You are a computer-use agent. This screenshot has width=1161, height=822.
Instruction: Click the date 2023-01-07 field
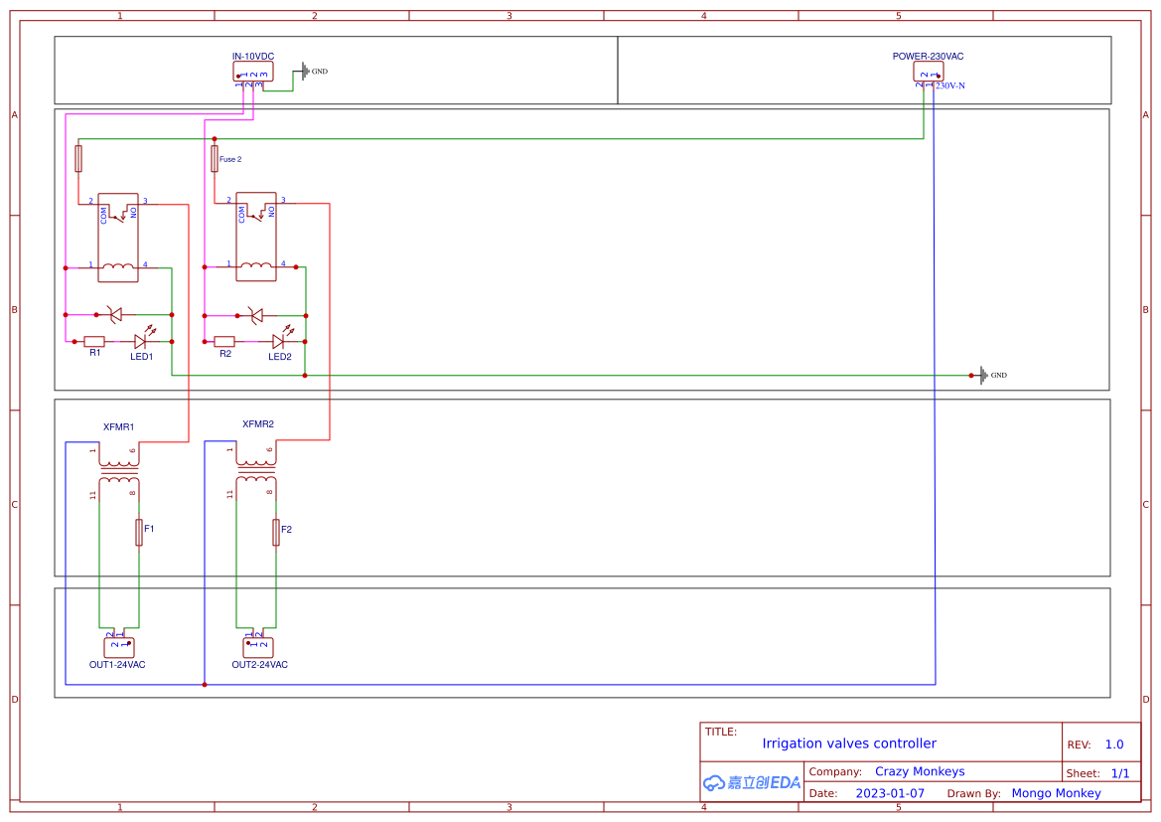pos(890,793)
